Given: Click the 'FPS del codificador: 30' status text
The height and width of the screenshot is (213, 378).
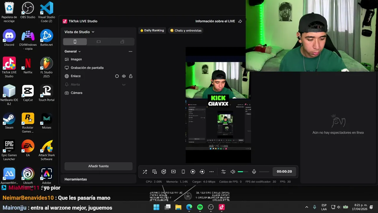Looking at the screenshot, I should coord(261,182).
